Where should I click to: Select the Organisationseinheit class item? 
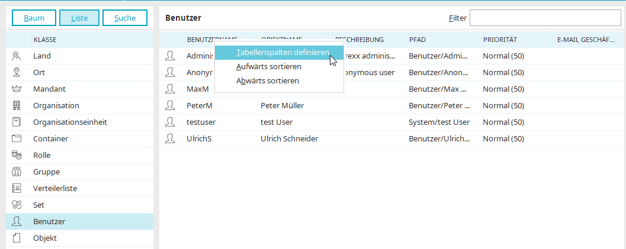tap(70, 122)
